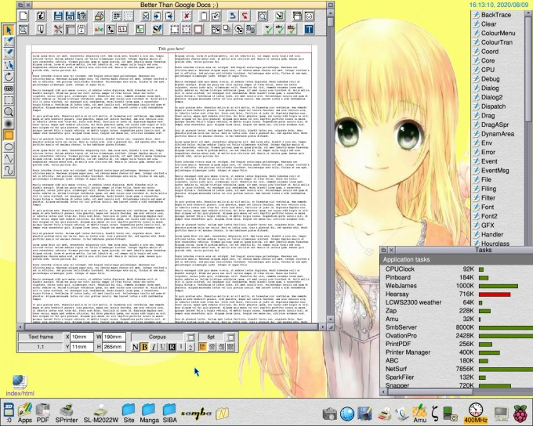Click the blue undo arrow
The image size is (533, 426).
pyautogui.click(x=233, y=16)
